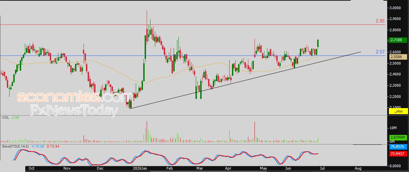Select the red 73.9437 stochastic axis tag
The width and height of the screenshot is (409, 172).
coord(398,154)
